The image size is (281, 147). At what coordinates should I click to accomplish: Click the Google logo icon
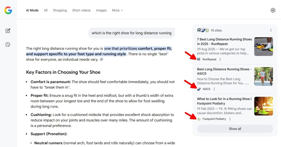pos(8,10)
